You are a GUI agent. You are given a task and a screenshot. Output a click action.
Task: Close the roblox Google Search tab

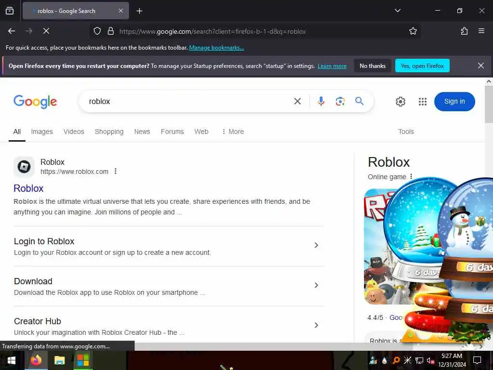click(x=121, y=11)
